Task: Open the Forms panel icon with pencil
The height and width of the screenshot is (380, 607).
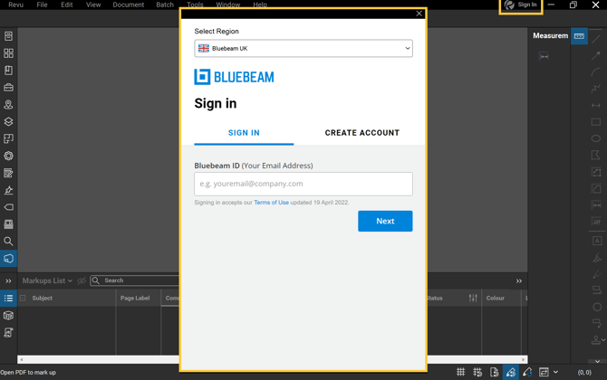Action: coord(8,173)
